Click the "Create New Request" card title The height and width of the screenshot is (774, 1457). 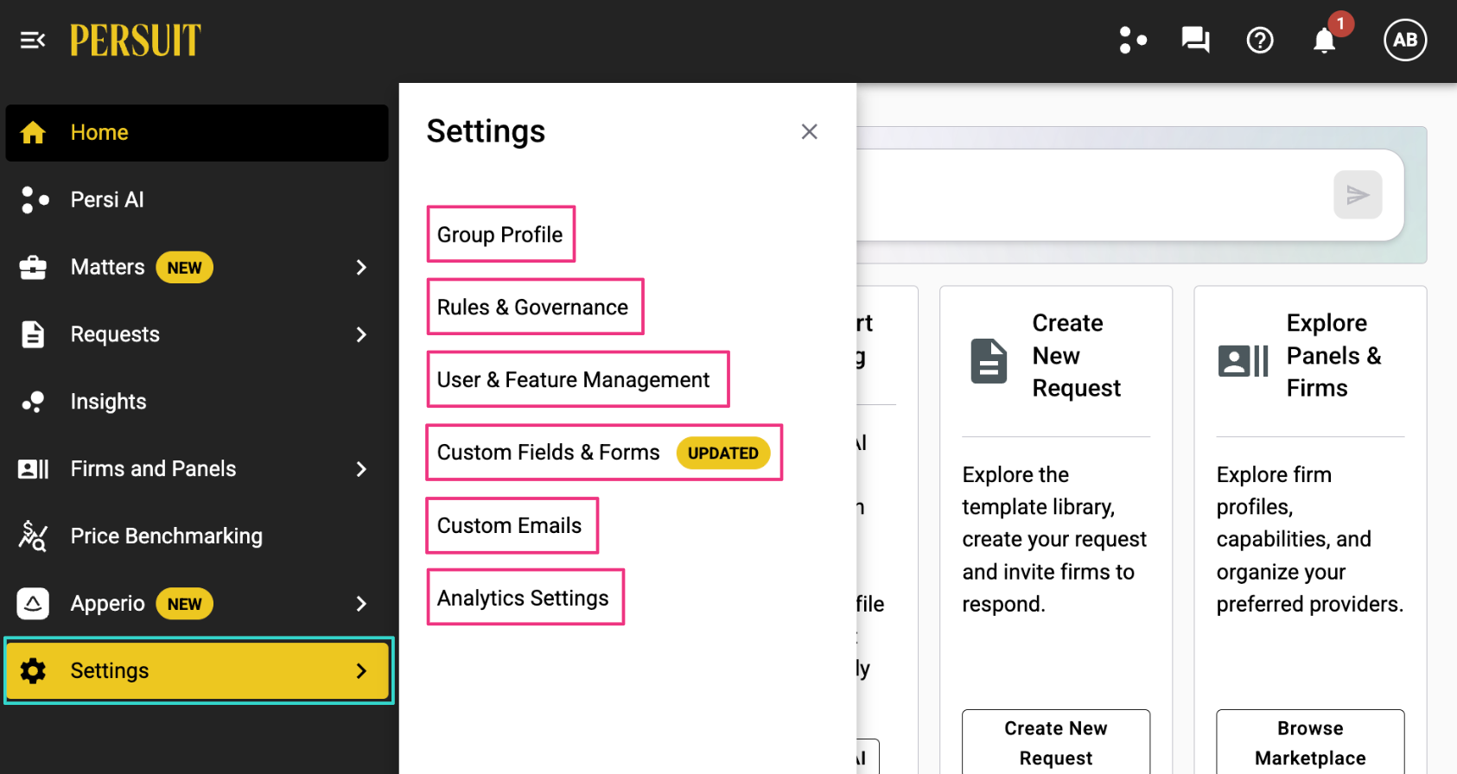pos(1077,355)
